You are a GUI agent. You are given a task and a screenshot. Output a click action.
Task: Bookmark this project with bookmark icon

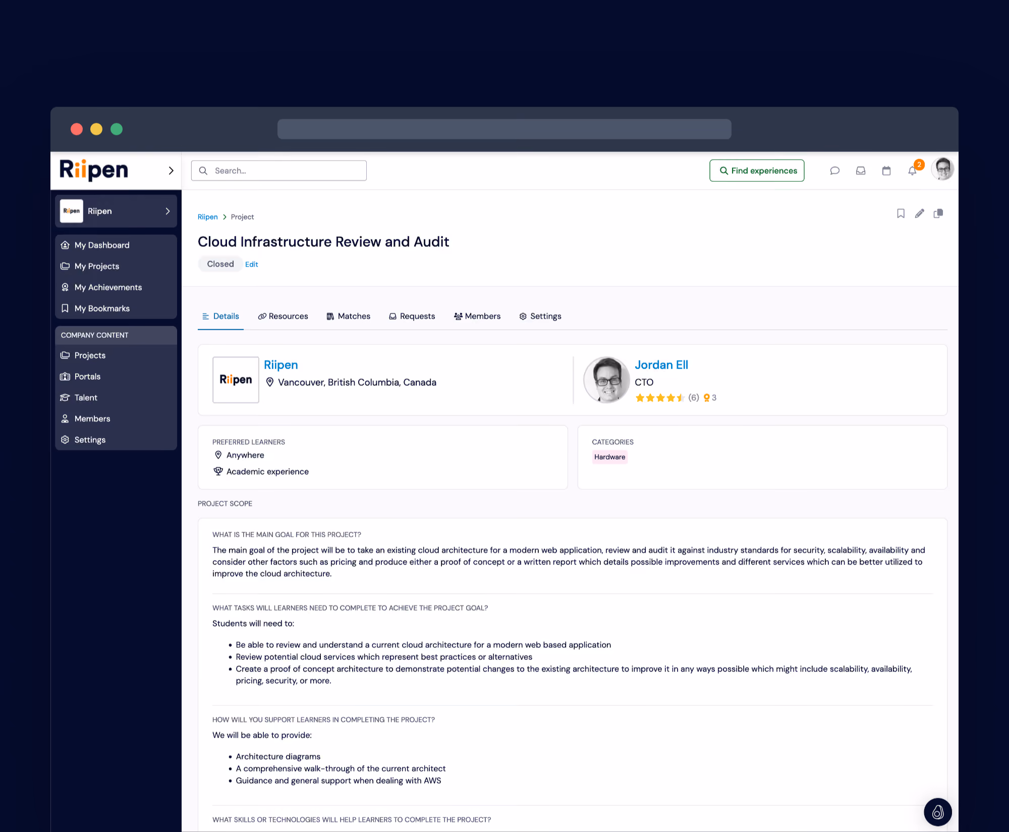pyautogui.click(x=901, y=214)
